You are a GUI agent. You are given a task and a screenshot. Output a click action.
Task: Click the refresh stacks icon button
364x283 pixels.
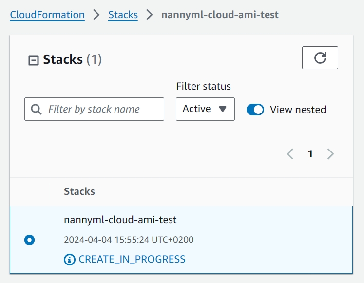(320, 58)
